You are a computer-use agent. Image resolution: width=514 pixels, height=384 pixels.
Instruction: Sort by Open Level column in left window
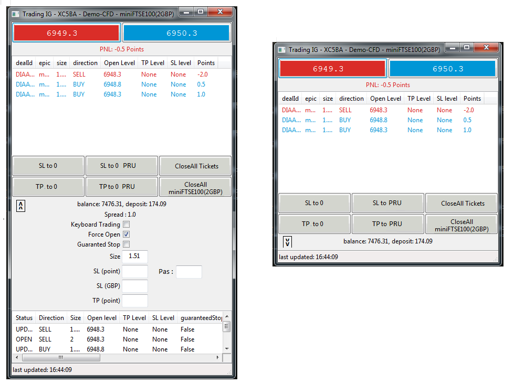pyautogui.click(x=119, y=63)
